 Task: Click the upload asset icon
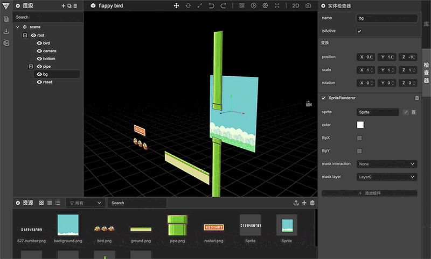[x=296, y=203]
